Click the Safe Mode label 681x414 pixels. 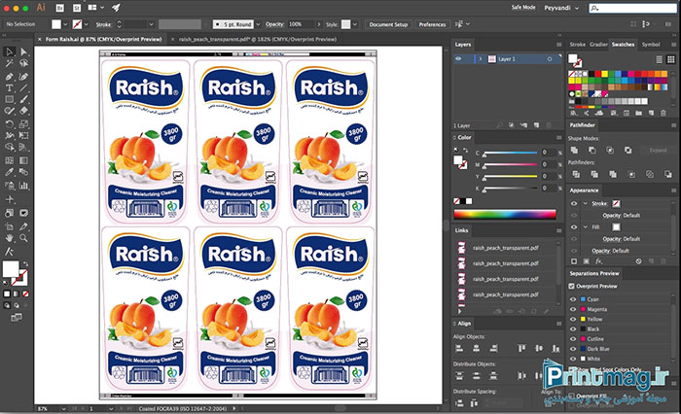point(523,8)
